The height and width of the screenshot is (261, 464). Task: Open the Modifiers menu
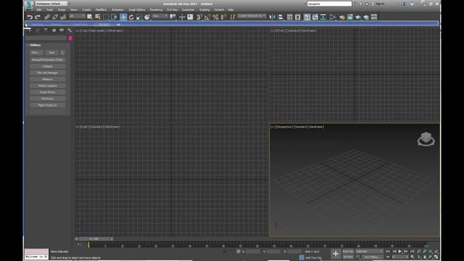[x=101, y=9]
